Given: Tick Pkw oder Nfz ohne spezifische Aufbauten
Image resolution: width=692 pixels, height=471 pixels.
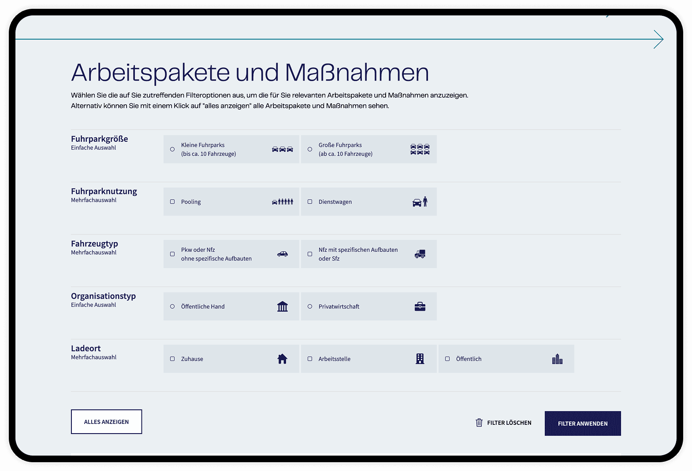Looking at the screenshot, I should pos(172,254).
